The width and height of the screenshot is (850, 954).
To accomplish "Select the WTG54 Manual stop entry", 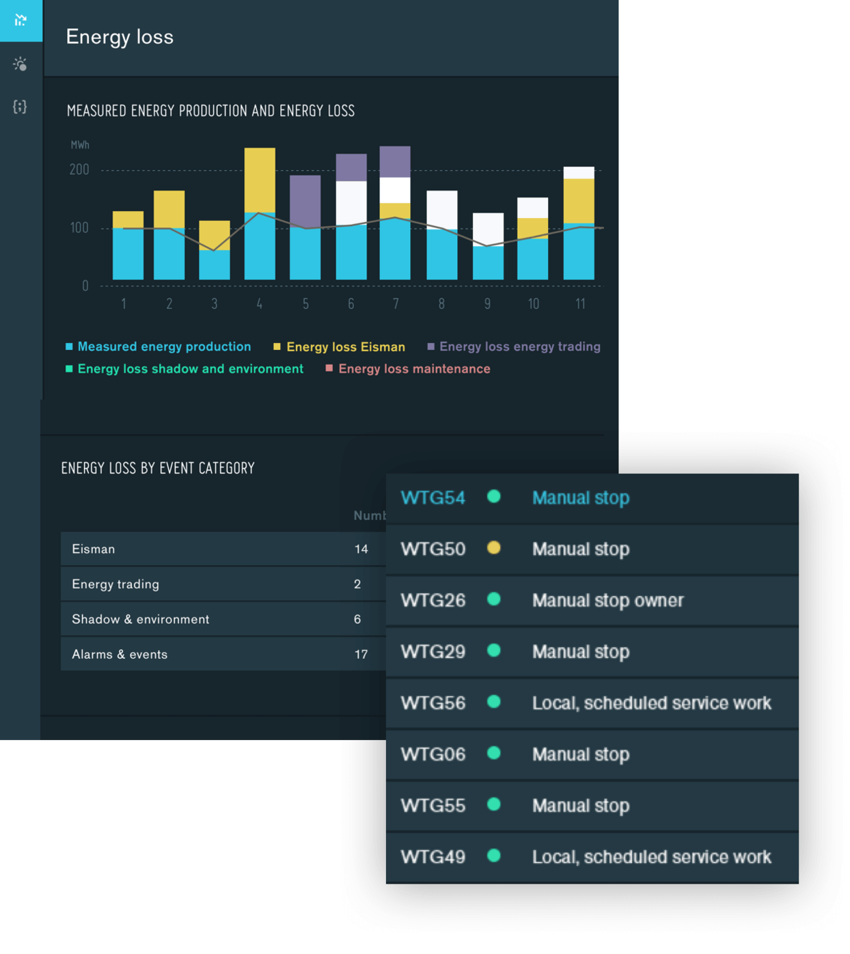I will coord(580,498).
